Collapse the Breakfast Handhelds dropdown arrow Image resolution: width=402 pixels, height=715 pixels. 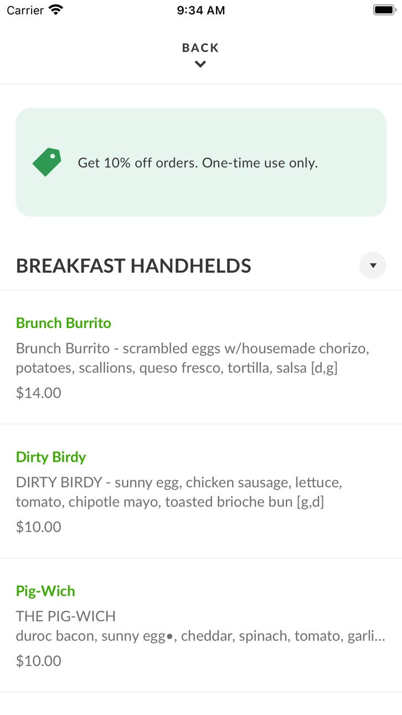click(x=373, y=265)
